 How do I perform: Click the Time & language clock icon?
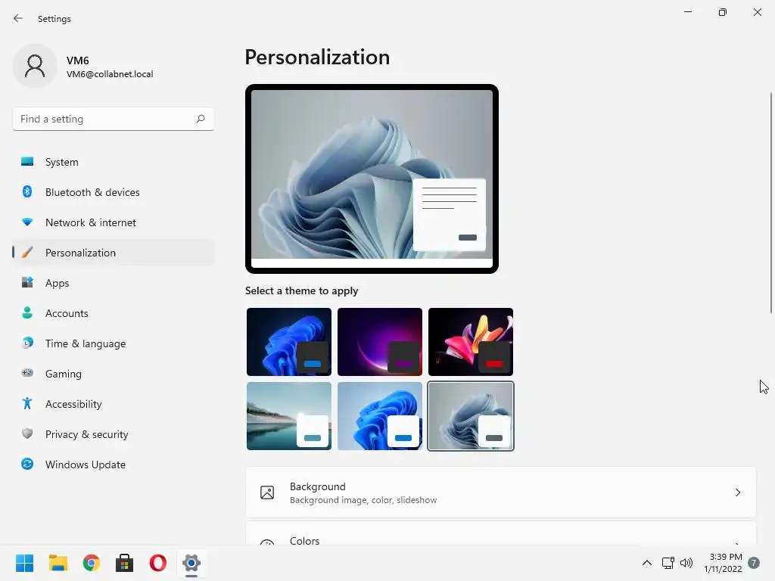(27, 343)
